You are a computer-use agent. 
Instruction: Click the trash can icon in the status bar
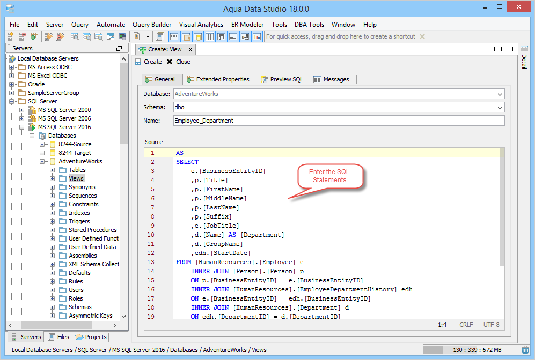pos(524,350)
